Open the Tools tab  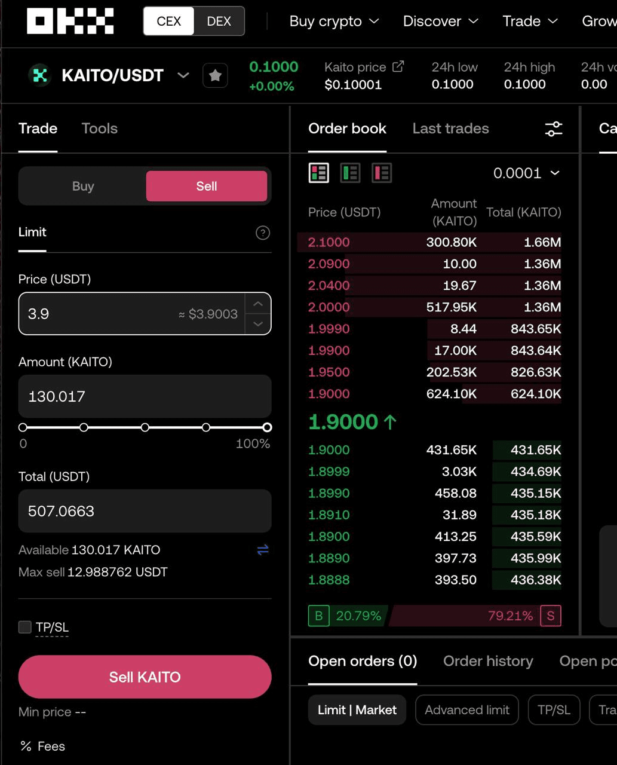coord(99,128)
